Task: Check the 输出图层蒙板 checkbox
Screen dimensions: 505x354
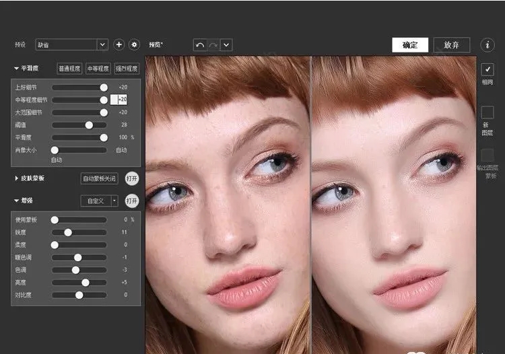Action: point(487,155)
